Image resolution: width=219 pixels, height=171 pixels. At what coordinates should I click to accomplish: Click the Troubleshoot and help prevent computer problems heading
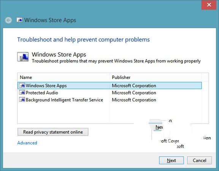(x=83, y=40)
